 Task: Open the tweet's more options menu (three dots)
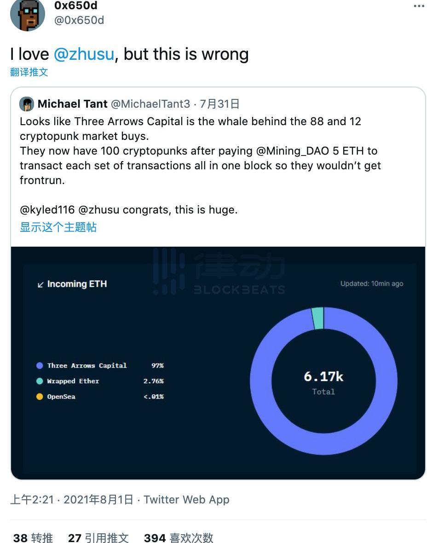click(x=419, y=6)
